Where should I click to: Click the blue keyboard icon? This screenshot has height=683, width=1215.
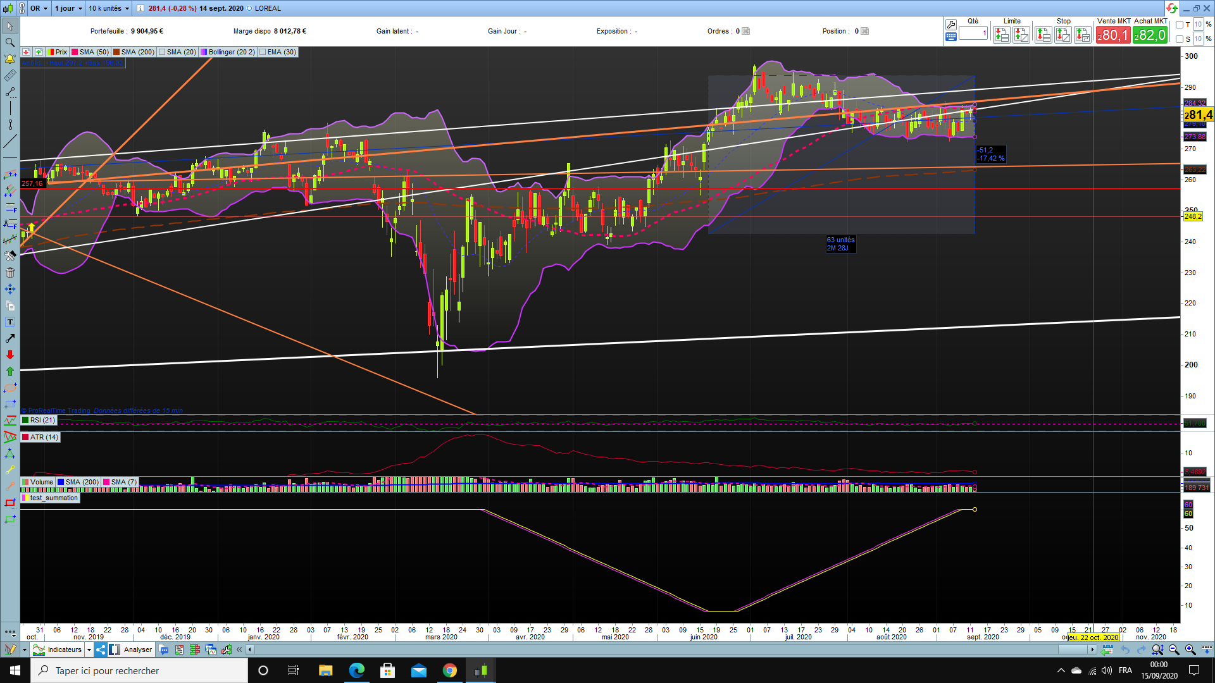(950, 37)
